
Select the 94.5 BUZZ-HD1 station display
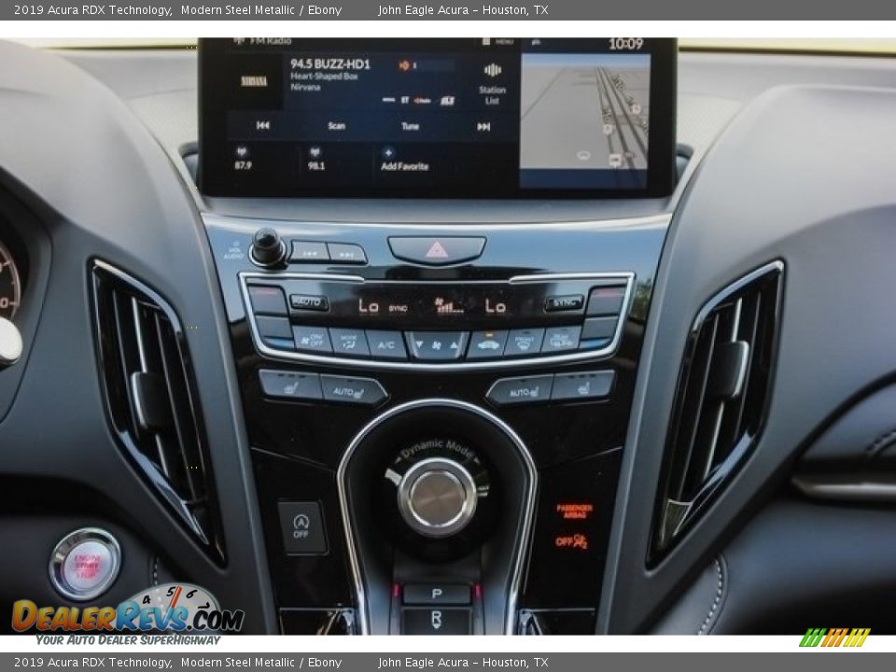tap(331, 63)
